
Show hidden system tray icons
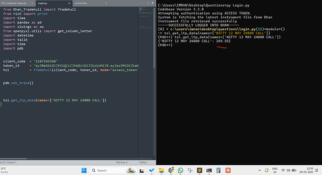(x=259, y=170)
